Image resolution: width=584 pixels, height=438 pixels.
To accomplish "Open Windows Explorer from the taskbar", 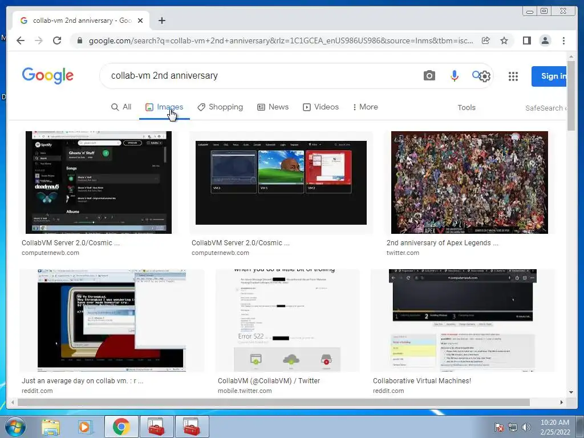I will coord(50,427).
